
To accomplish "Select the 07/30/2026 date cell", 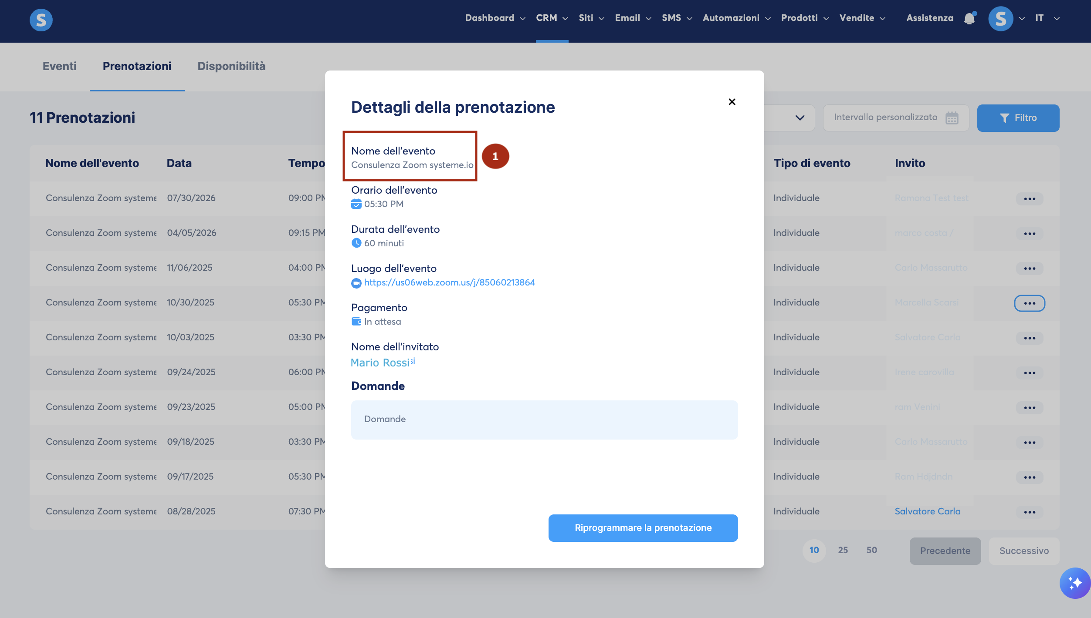I will [x=191, y=198].
